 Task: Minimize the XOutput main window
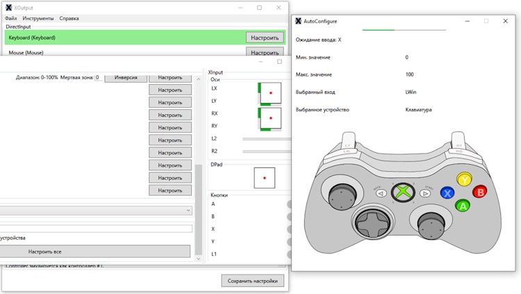coord(240,8)
